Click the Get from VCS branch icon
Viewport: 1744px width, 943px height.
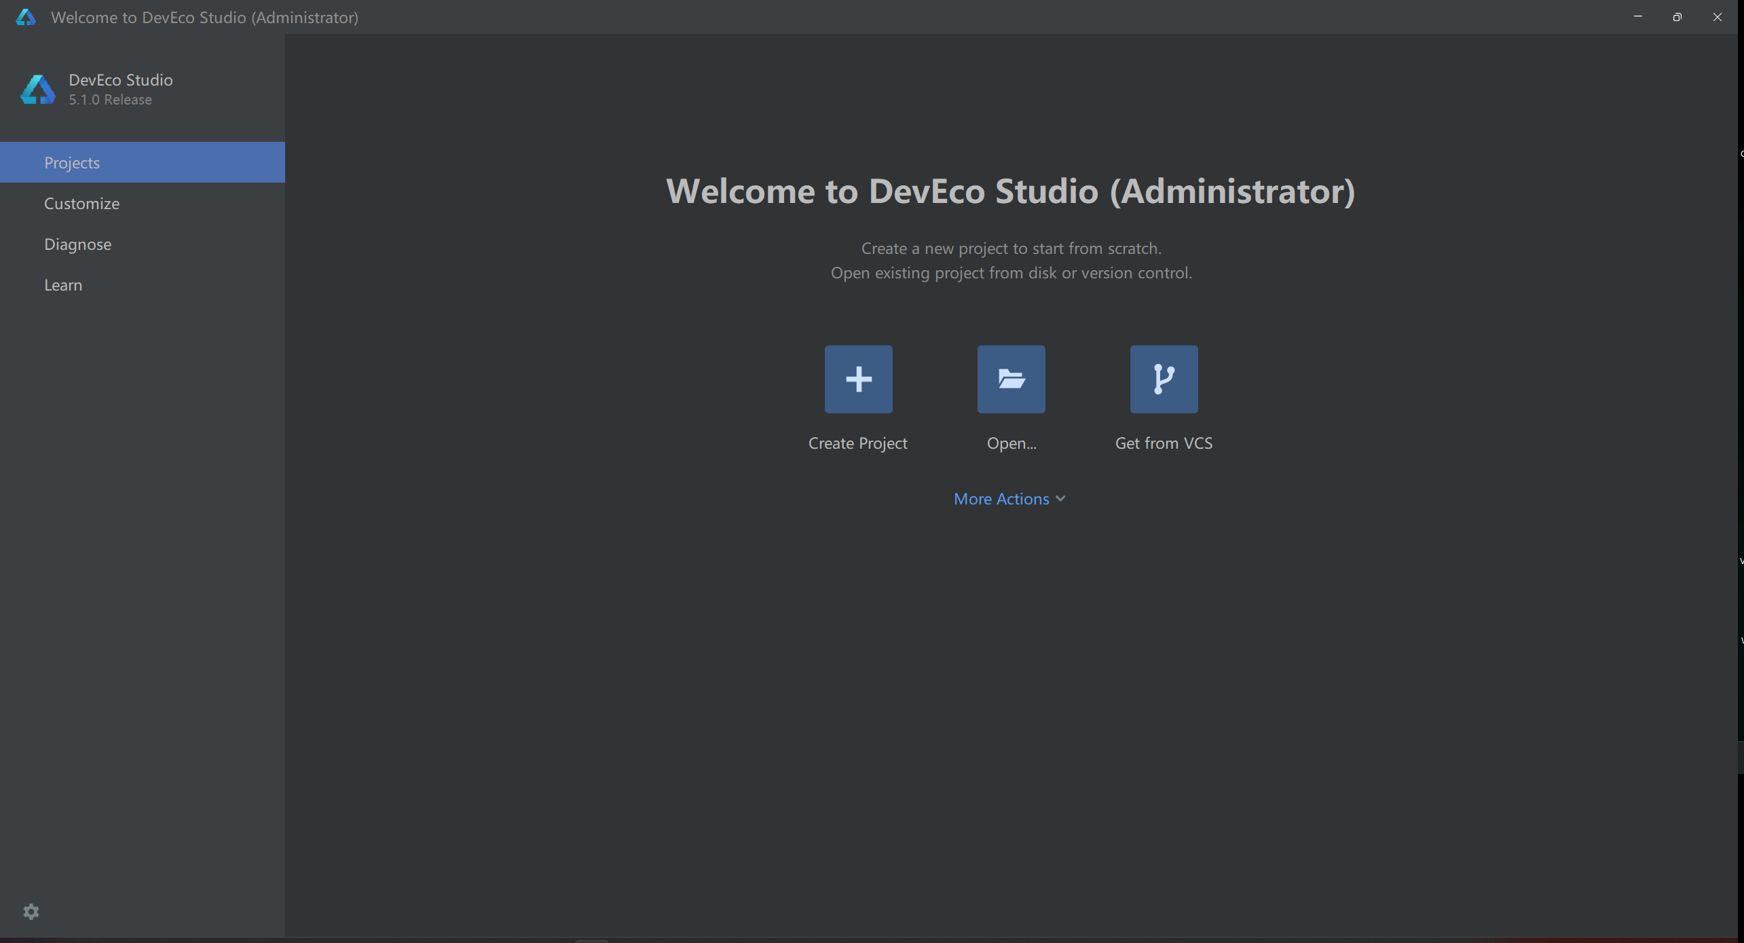(x=1164, y=379)
